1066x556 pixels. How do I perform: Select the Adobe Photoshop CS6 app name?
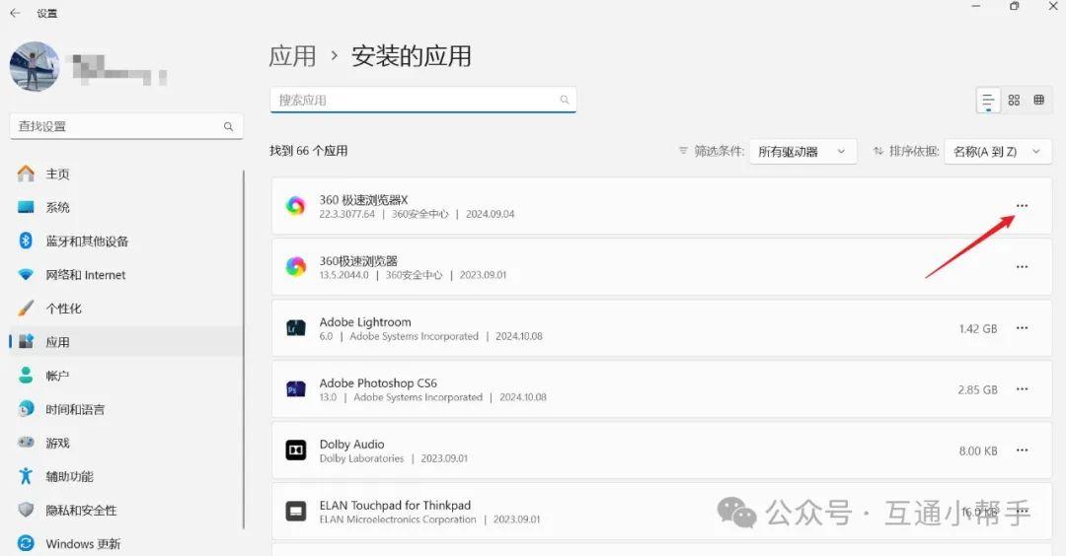point(378,382)
